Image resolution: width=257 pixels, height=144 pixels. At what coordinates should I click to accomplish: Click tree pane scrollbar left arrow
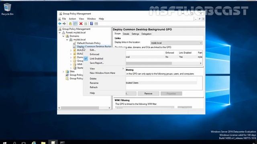click(x=59, y=108)
